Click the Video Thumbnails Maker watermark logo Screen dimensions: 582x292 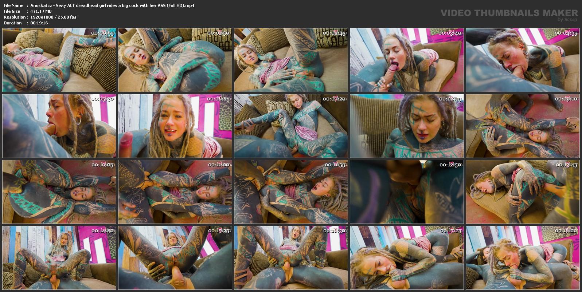pos(509,14)
